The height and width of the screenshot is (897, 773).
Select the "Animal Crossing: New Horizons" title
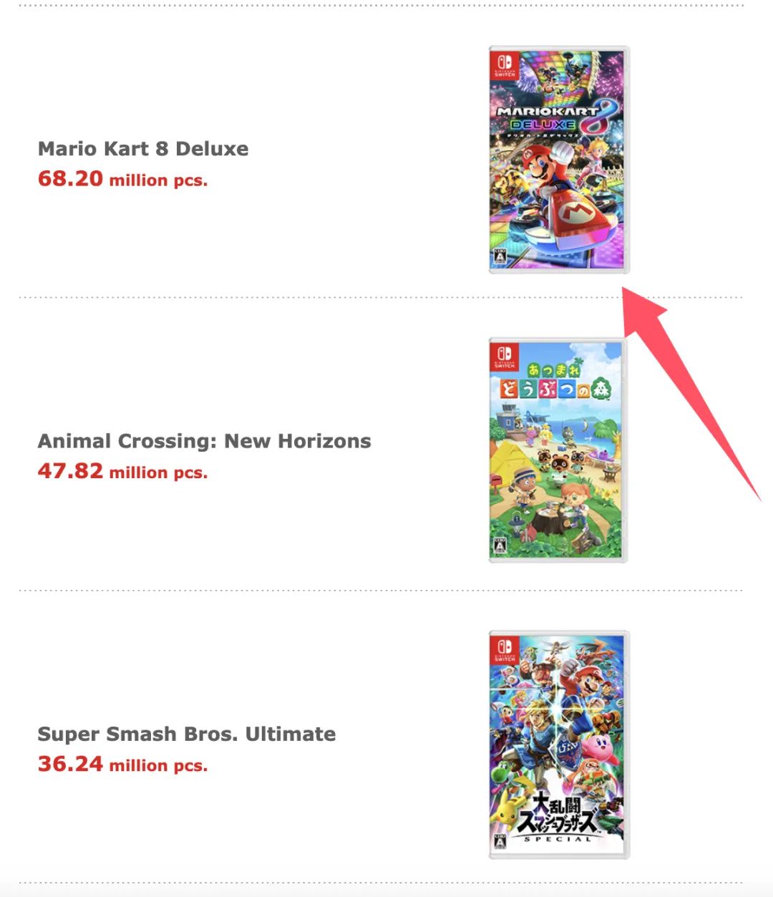(204, 441)
